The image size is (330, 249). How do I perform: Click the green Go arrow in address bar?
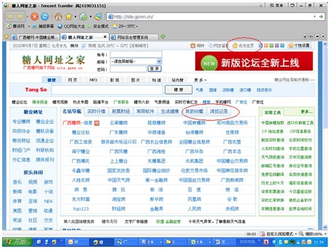point(321,17)
